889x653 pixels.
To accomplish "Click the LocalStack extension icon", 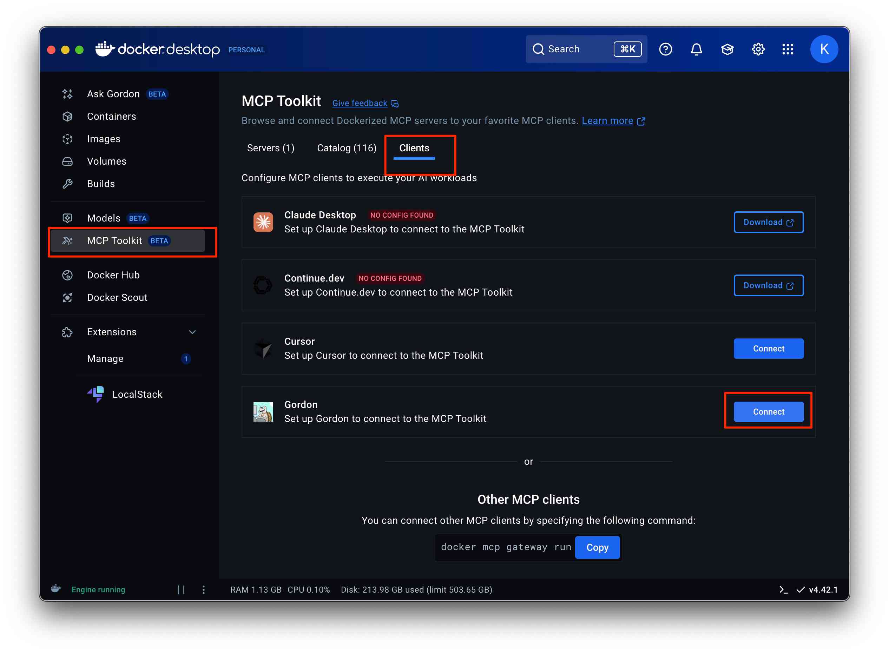I will (95, 394).
